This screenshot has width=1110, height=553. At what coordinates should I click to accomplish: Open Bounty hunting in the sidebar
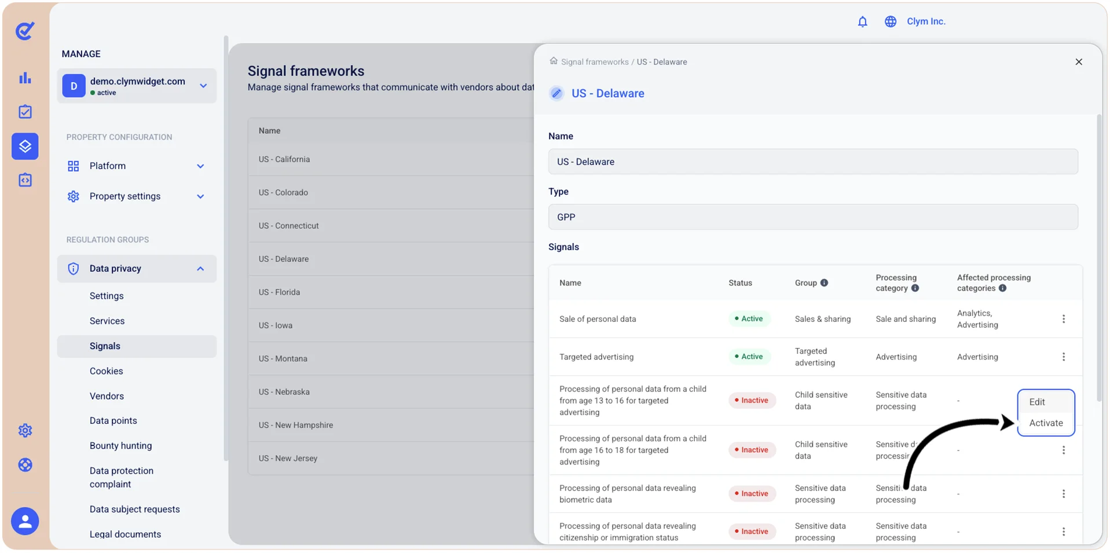coord(120,446)
